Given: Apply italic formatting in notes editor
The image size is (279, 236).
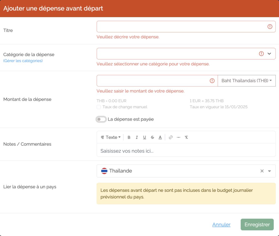Looking at the screenshot, I should (137, 137).
